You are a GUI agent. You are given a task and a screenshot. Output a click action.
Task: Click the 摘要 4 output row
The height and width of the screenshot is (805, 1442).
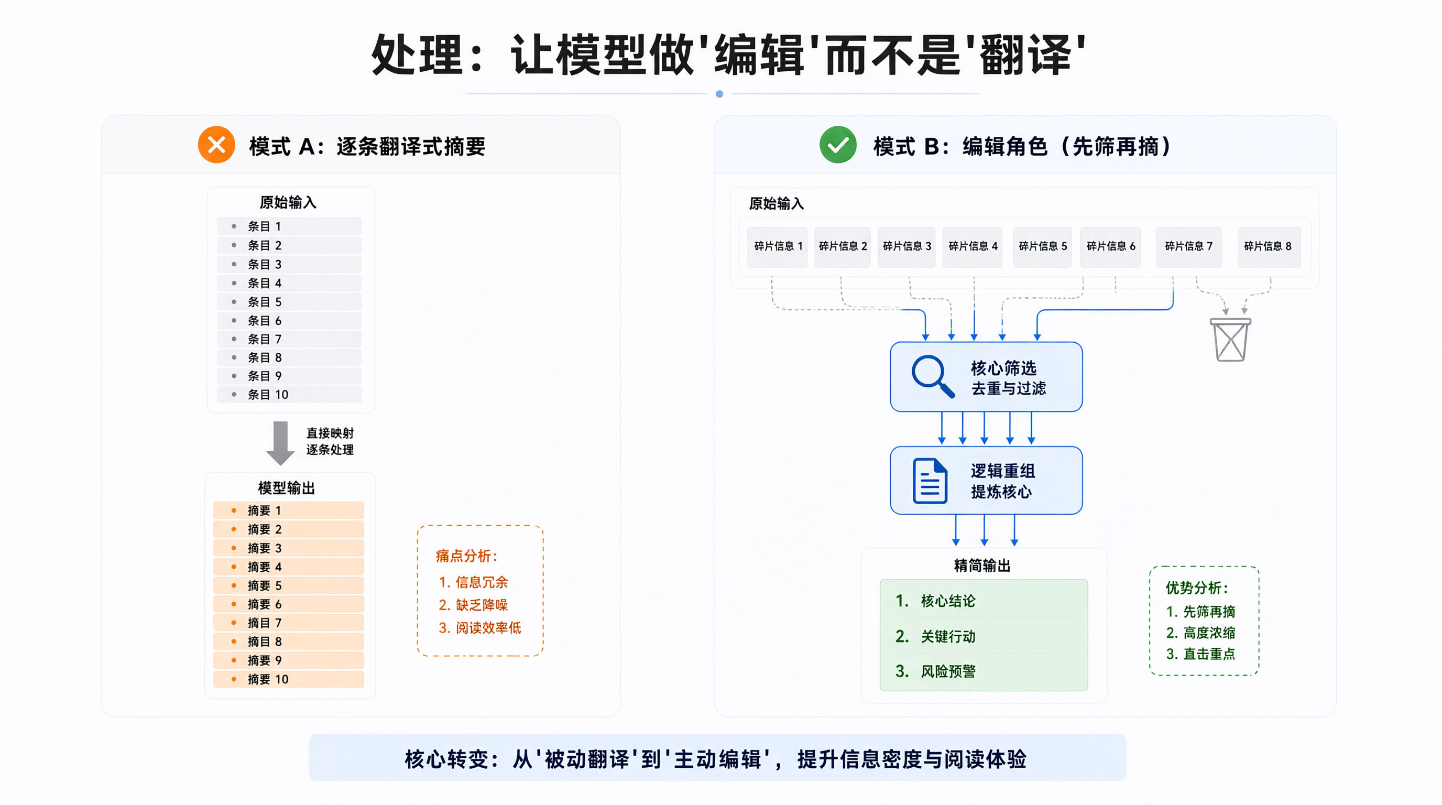pyautogui.click(x=288, y=567)
